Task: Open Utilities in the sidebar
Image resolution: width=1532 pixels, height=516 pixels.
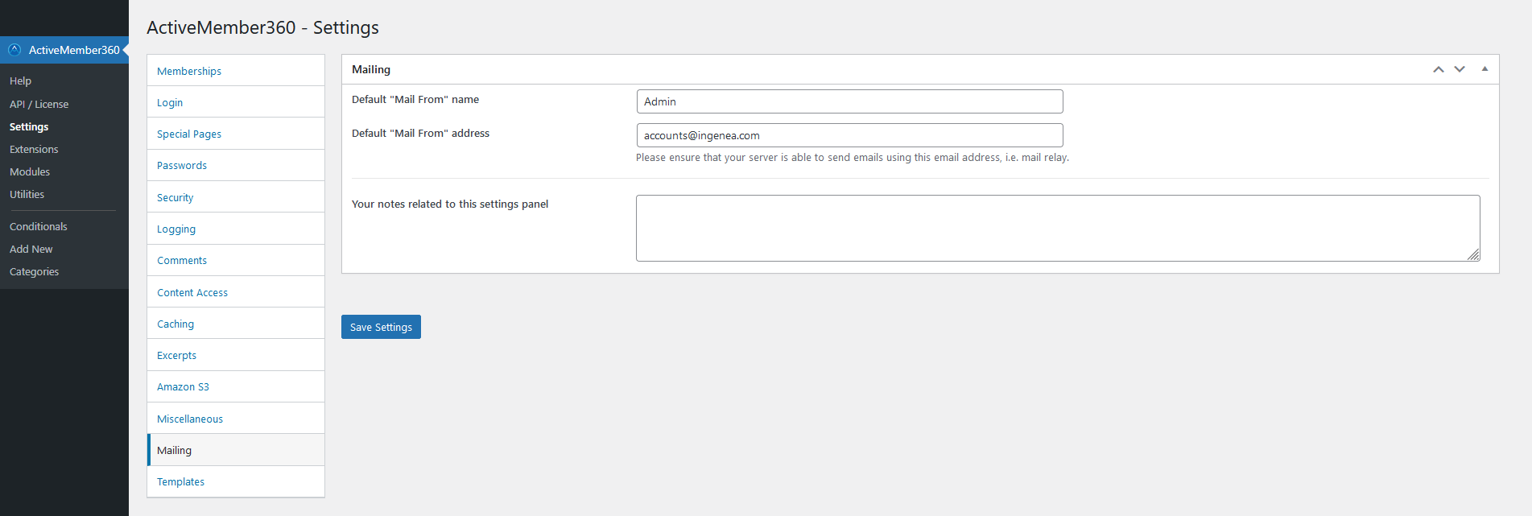Action: pos(27,195)
